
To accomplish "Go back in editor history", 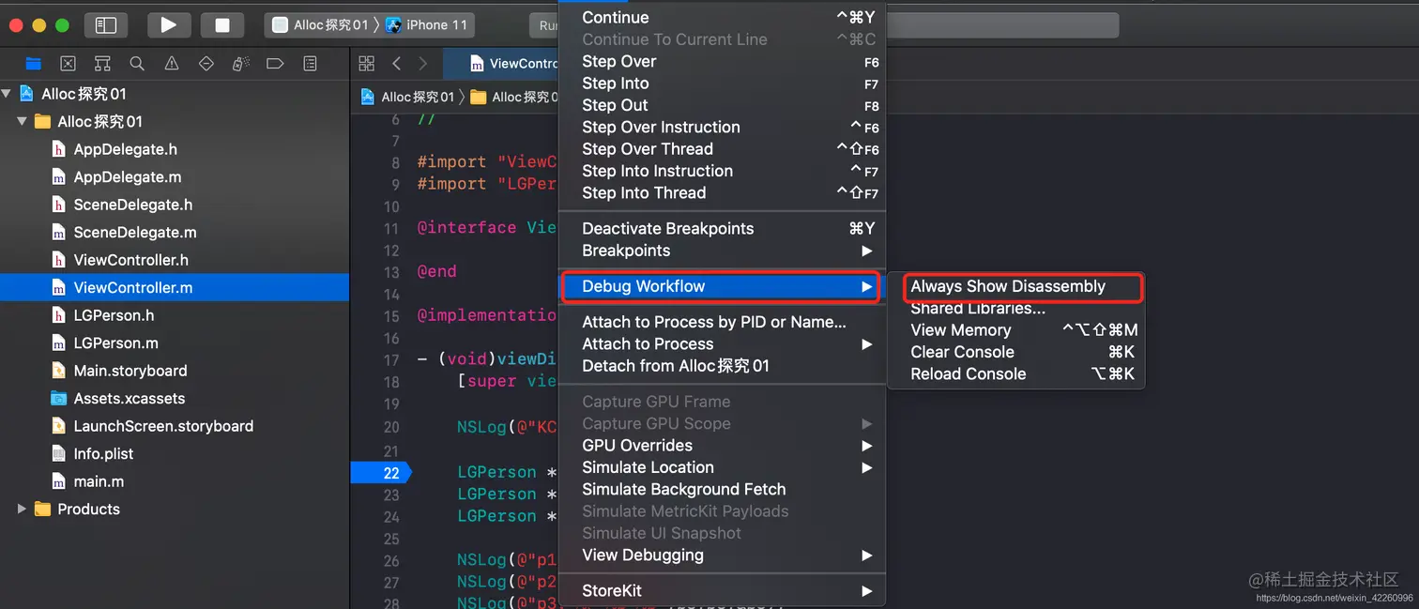I will [397, 64].
